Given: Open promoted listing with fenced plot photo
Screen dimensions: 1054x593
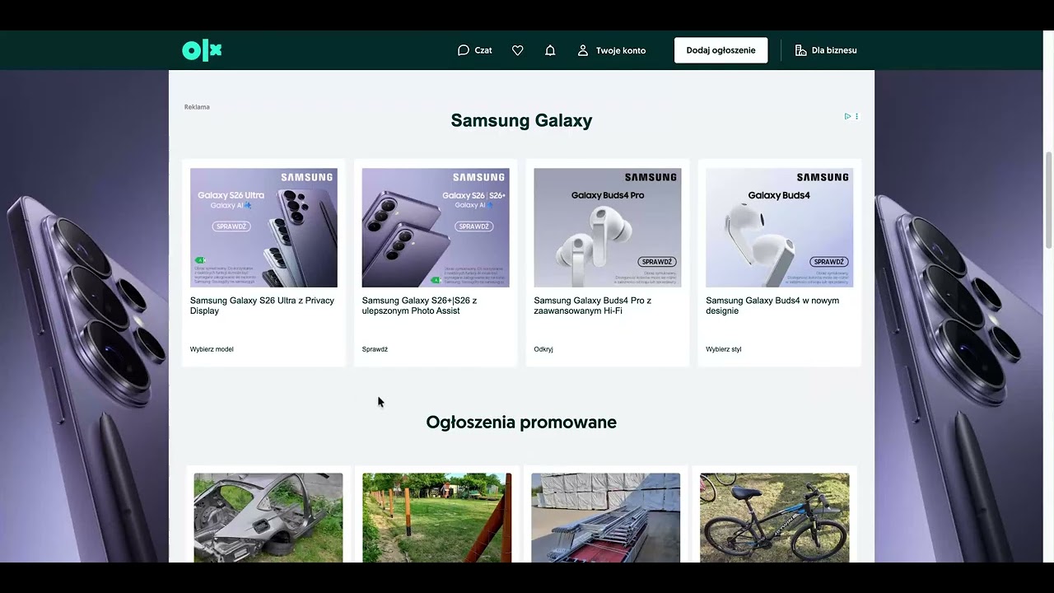Looking at the screenshot, I should pyautogui.click(x=437, y=517).
